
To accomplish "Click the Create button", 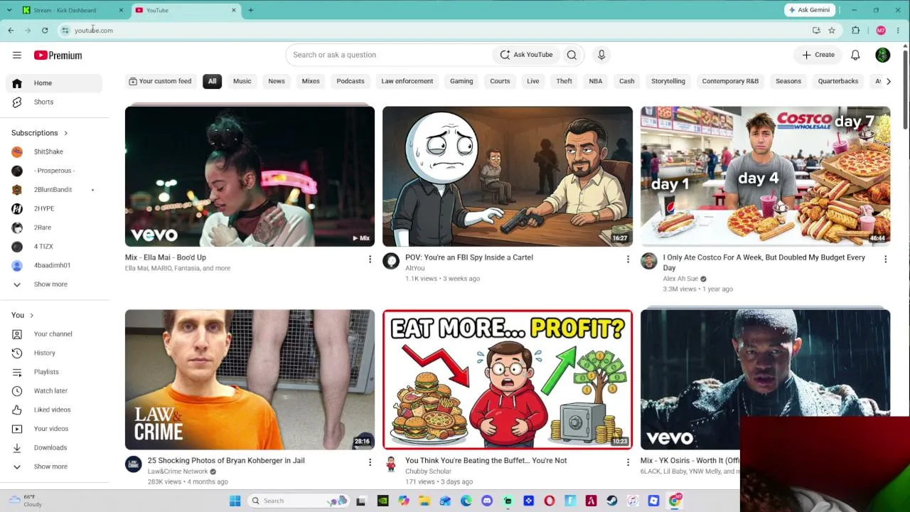I will pyautogui.click(x=818, y=55).
